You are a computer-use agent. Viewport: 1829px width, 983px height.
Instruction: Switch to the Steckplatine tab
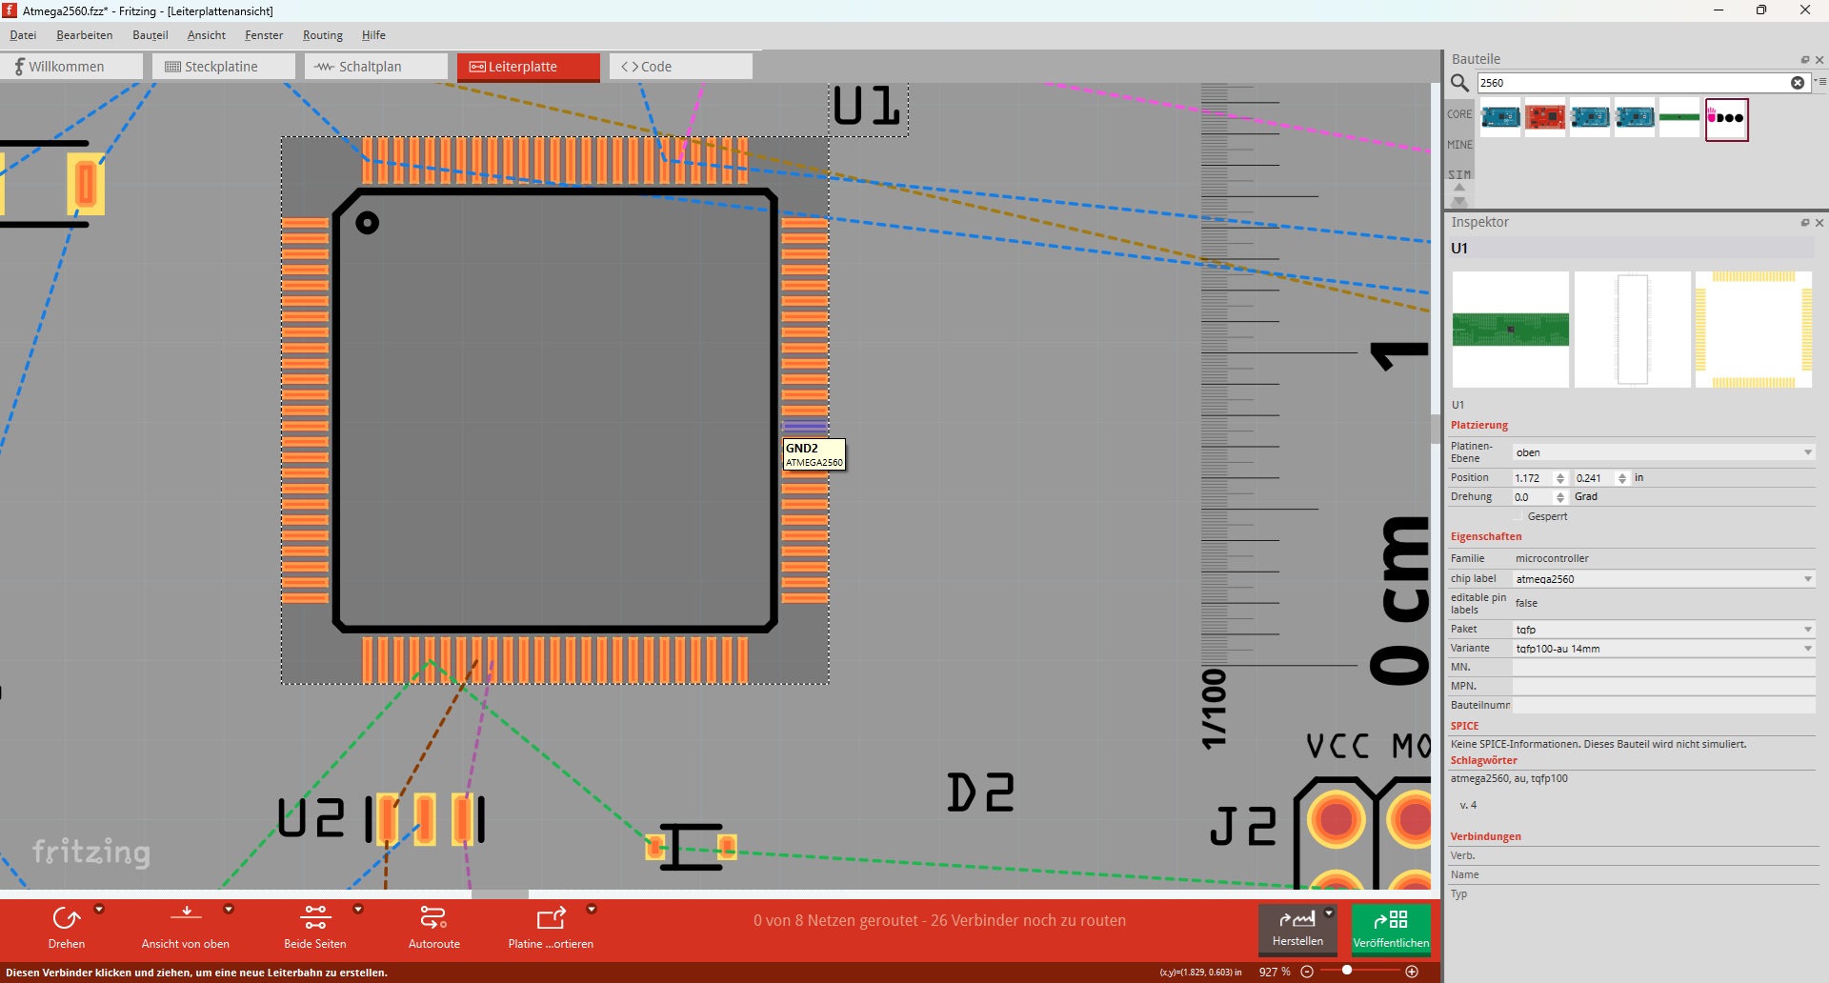click(x=223, y=67)
